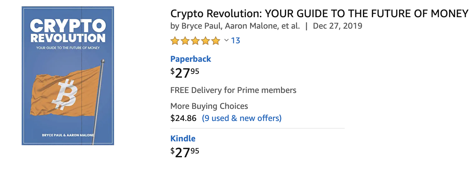
Task: Click the More Buying Choices text
Action: (209, 106)
